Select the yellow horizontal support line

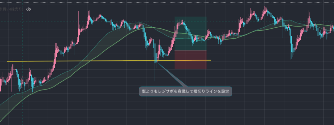(109, 61)
